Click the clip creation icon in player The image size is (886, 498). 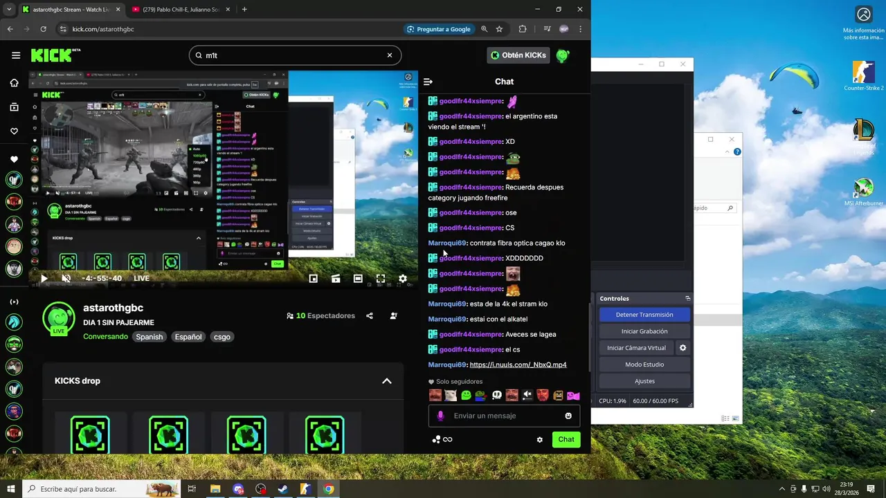coord(336,279)
